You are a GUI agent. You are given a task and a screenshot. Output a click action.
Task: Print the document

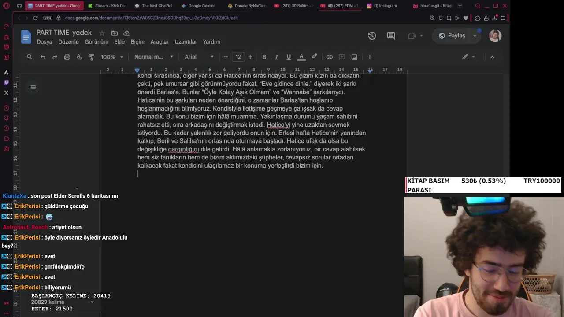[67, 57]
